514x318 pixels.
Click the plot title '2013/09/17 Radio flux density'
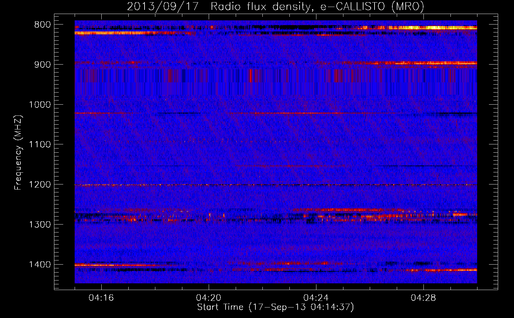point(275,6)
